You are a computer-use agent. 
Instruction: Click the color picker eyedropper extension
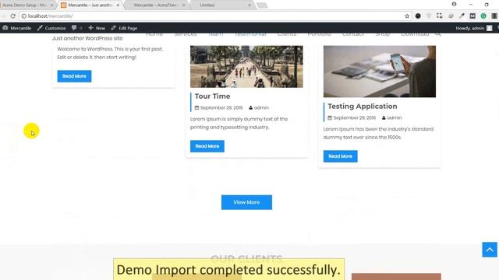pos(462,16)
